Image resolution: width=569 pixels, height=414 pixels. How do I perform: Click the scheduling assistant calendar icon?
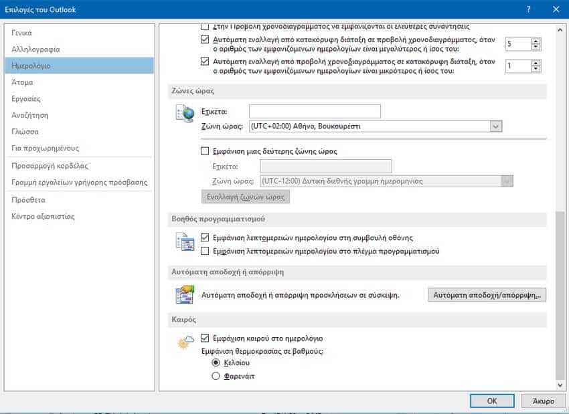coord(185,242)
